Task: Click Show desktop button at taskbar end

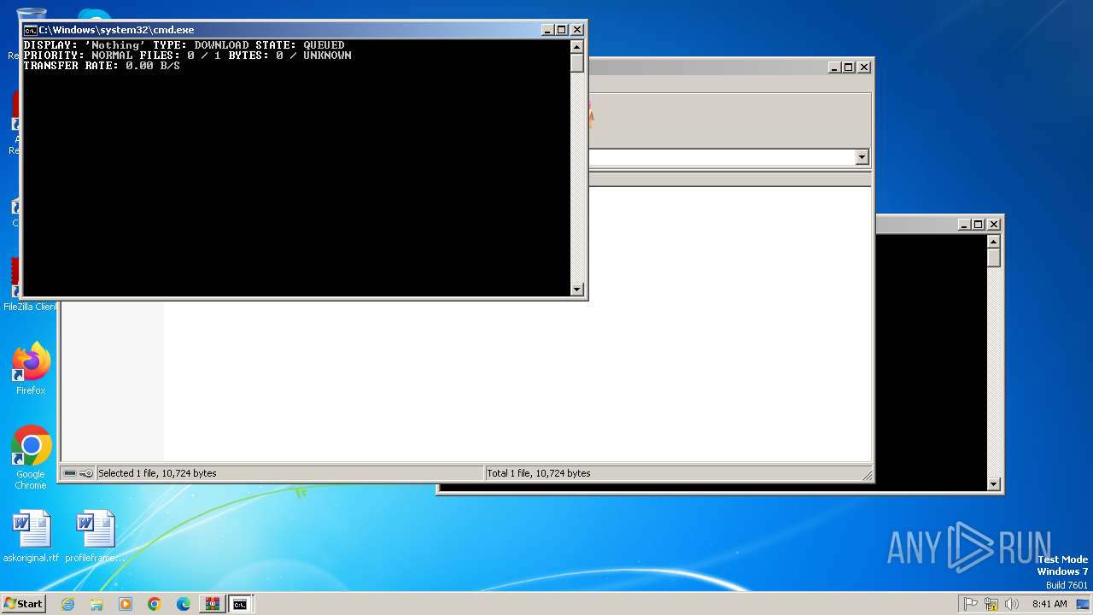Action: click(1083, 604)
